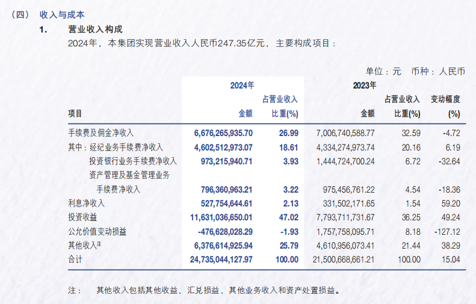The image size is (476, 304).
Task: Click the 2023 ratio 32.59
Action: (x=411, y=133)
